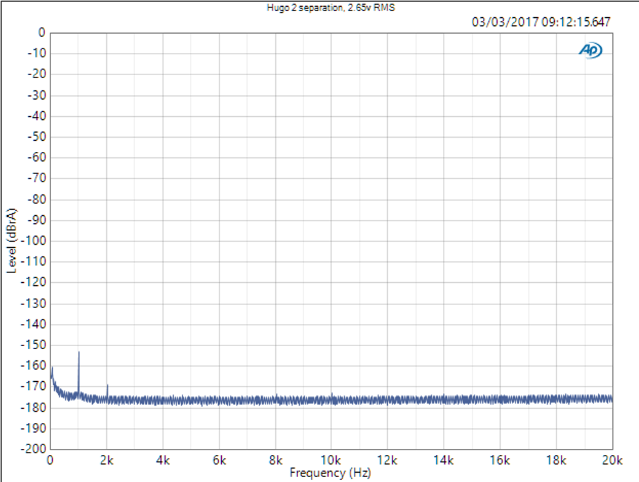This screenshot has height=482, width=639.
Task: Select the '-140' level tick label
Action: pos(33,325)
